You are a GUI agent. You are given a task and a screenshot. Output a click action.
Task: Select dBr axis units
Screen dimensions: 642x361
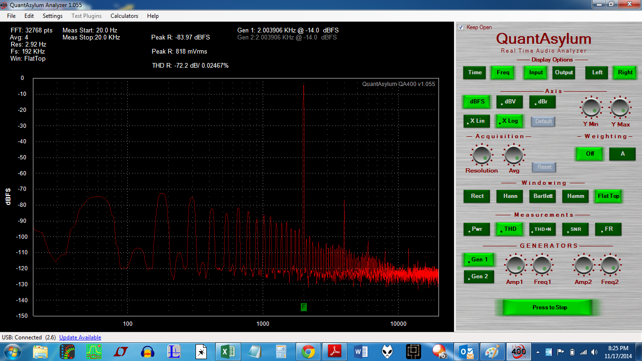542,102
